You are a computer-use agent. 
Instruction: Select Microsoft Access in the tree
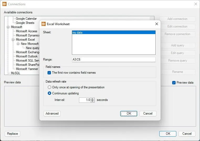pyautogui.click(x=27, y=31)
